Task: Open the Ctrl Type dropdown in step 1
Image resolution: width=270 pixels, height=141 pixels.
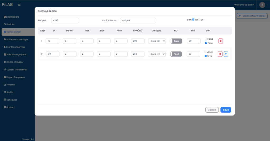Action: pos(157,41)
